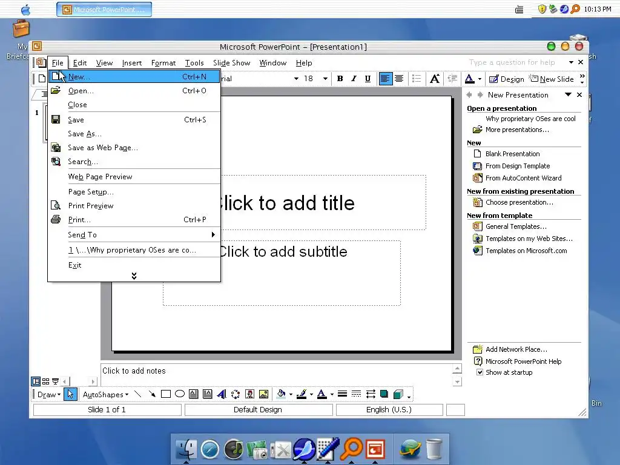Toggle bullets list button
Viewport: 620px width, 465px height.
[x=417, y=79]
